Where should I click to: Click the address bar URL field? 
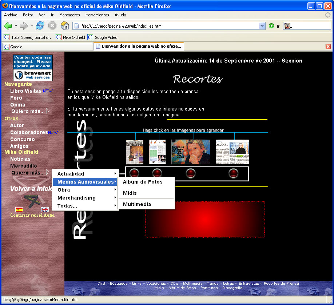(168, 26)
